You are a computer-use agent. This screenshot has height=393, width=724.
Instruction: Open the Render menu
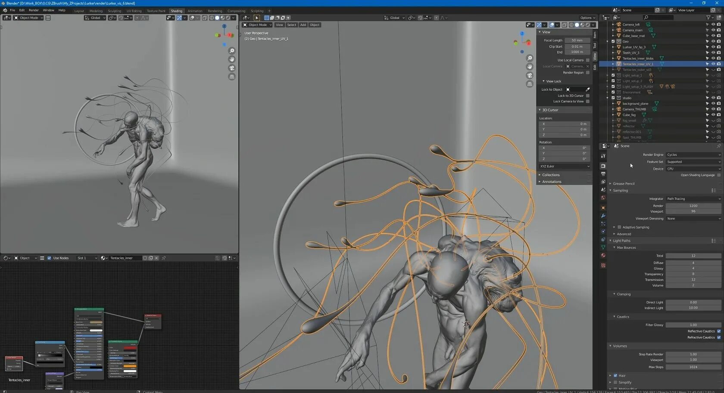[x=34, y=10]
